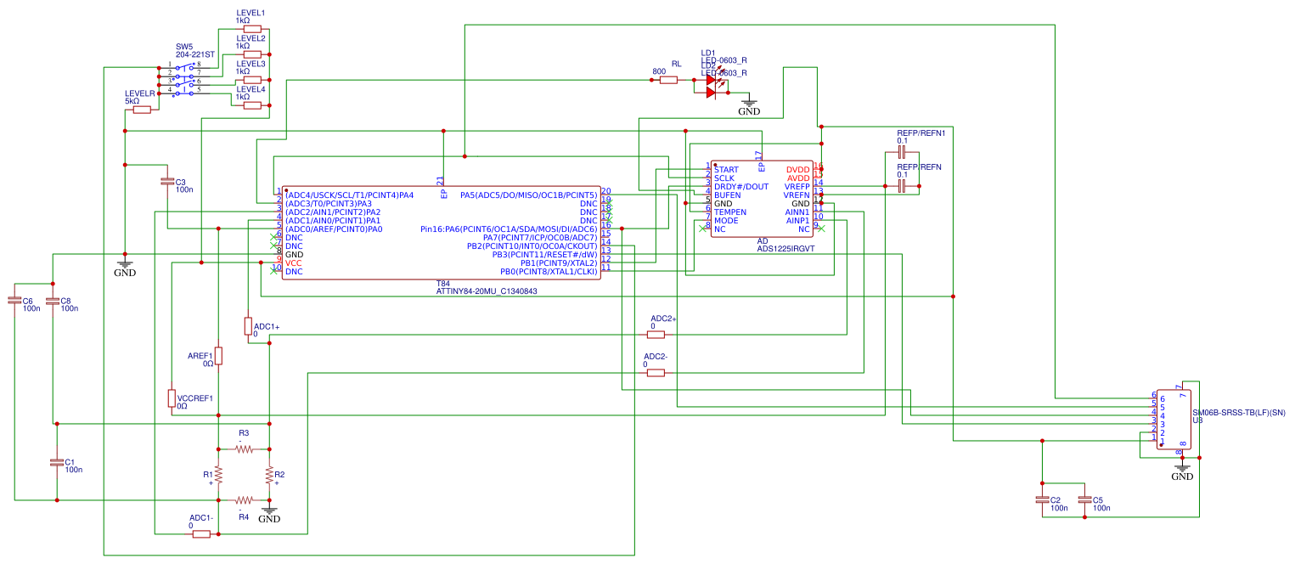Screen dimensions: 1295x564
Task: Click the SW5 DIP switch symbol
Action: point(184,80)
